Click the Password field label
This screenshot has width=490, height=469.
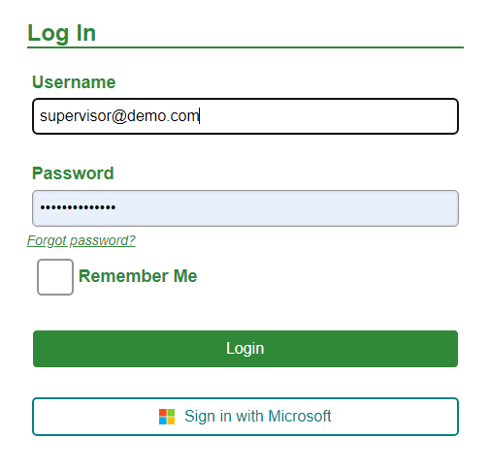pyautogui.click(x=73, y=173)
